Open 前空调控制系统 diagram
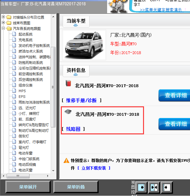The image size is (190, 196). (x=31, y=74)
